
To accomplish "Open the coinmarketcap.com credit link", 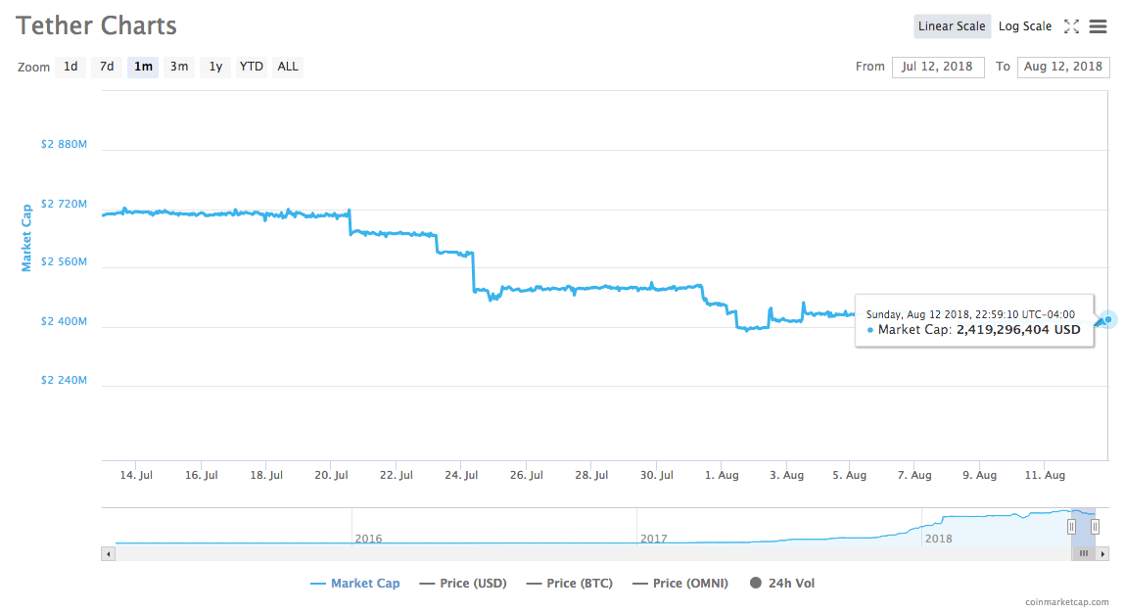I will (x=1067, y=602).
